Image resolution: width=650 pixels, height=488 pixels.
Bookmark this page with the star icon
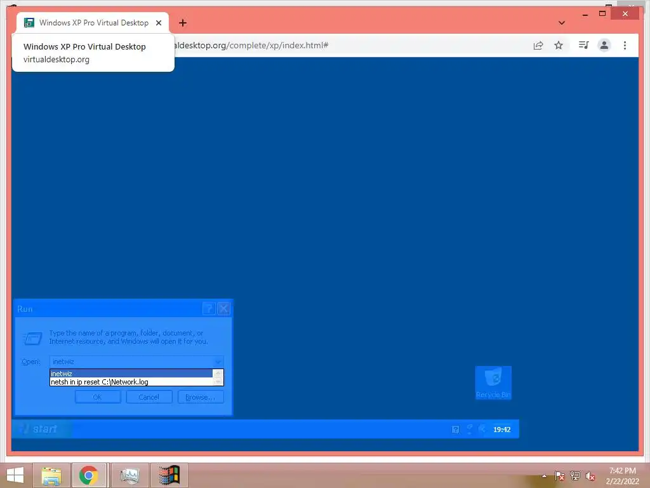pos(559,45)
